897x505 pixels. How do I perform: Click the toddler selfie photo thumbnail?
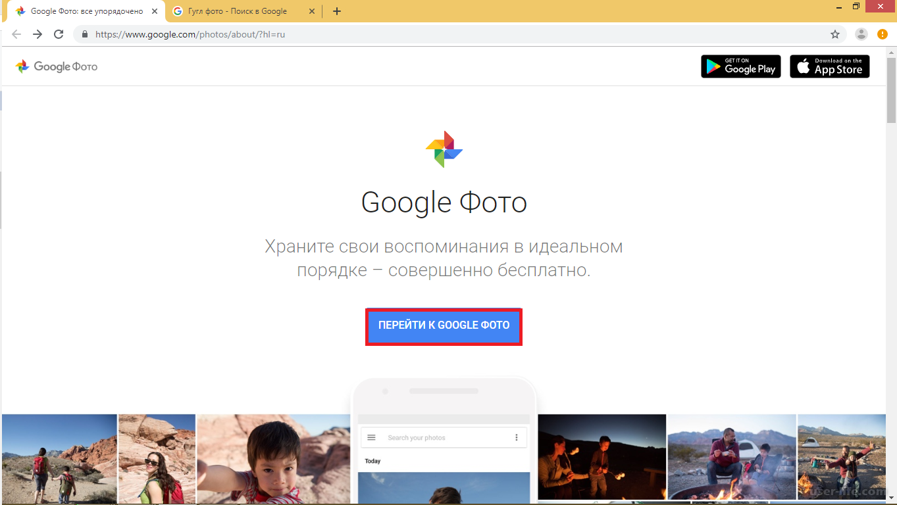pyautogui.click(x=273, y=458)
